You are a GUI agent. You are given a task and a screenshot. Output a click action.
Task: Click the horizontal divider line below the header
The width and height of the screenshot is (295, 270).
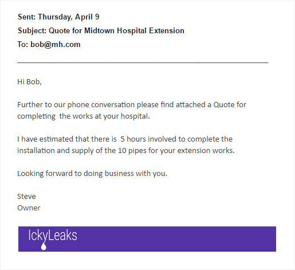(143, 62)
